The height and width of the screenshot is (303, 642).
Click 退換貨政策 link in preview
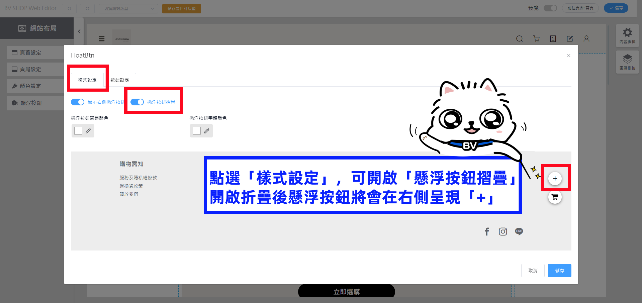(131, 186)
